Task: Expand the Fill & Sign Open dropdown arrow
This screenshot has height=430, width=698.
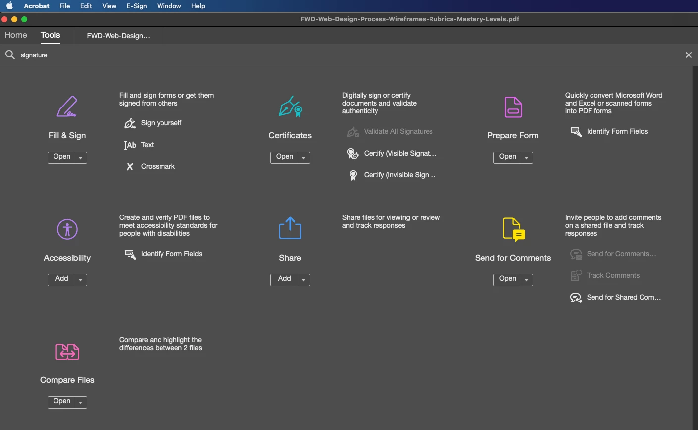Action: point(81,158)
